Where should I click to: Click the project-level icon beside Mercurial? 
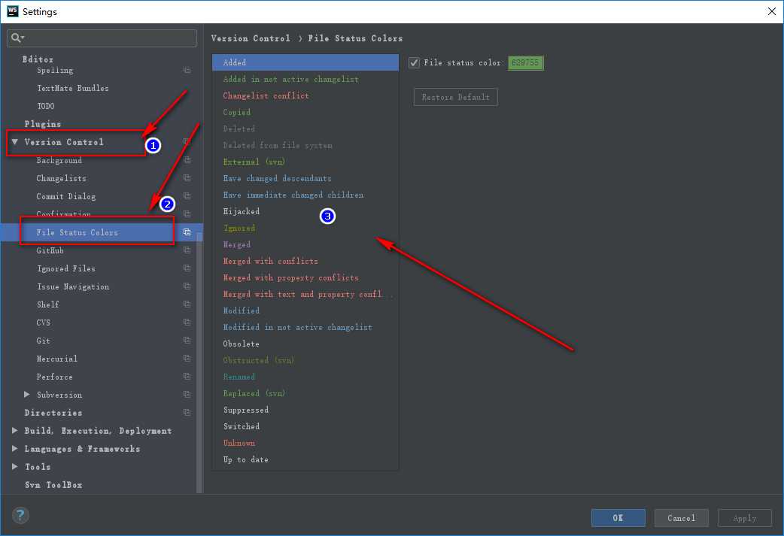tap(187, 359)
